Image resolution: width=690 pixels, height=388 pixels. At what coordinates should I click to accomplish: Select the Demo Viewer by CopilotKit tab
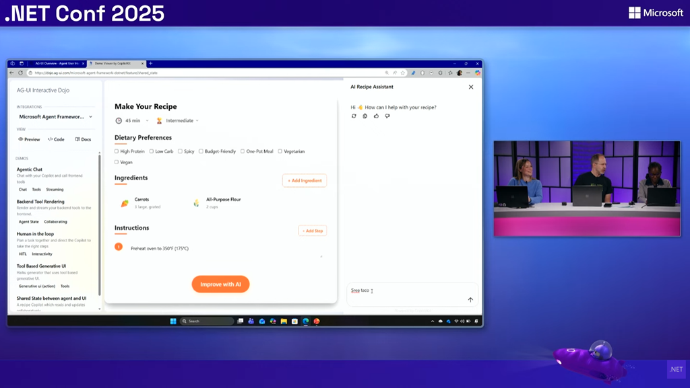click(117, 63)
